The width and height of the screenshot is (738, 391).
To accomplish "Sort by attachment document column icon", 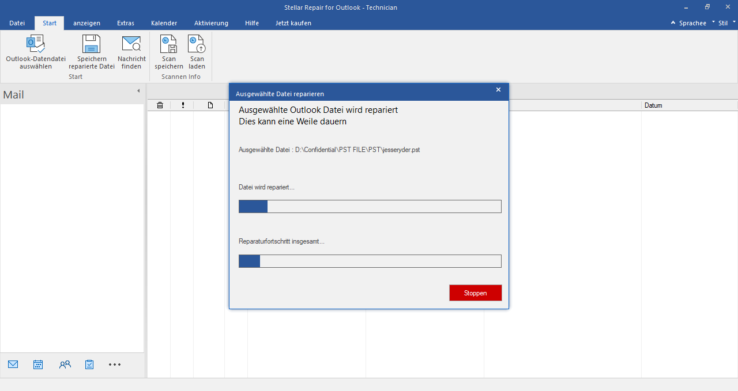I will pos(210,105).
